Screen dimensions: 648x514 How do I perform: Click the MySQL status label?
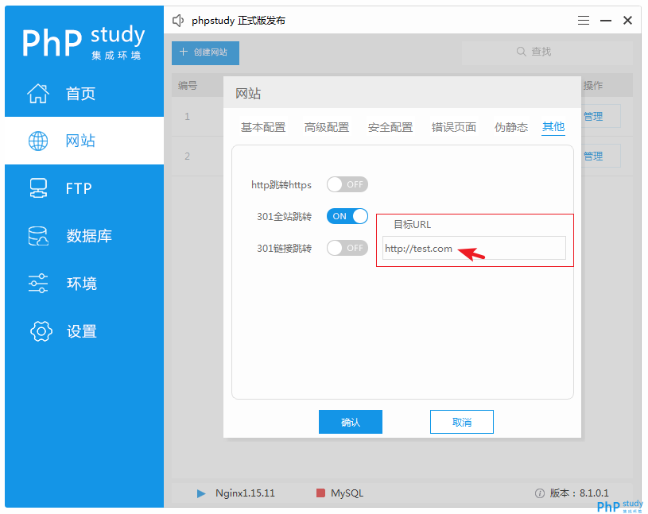tap(347, 493)
